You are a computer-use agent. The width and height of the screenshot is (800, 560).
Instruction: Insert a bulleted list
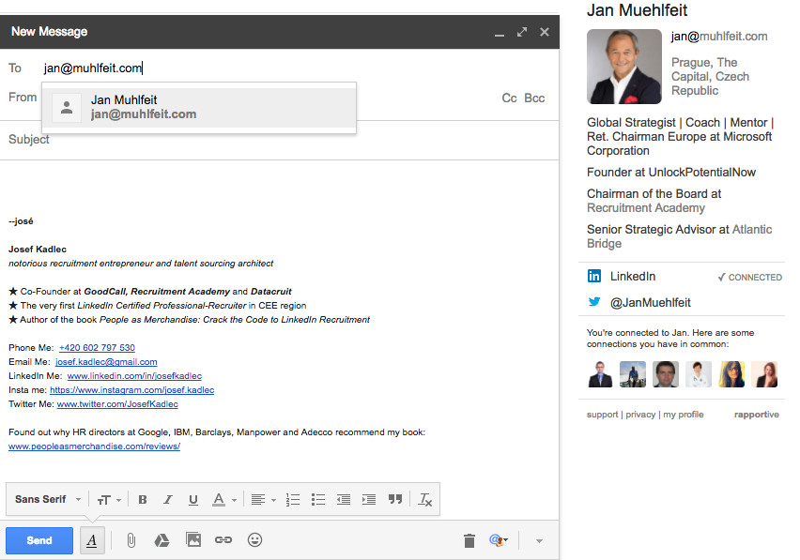tap(318, 499)
